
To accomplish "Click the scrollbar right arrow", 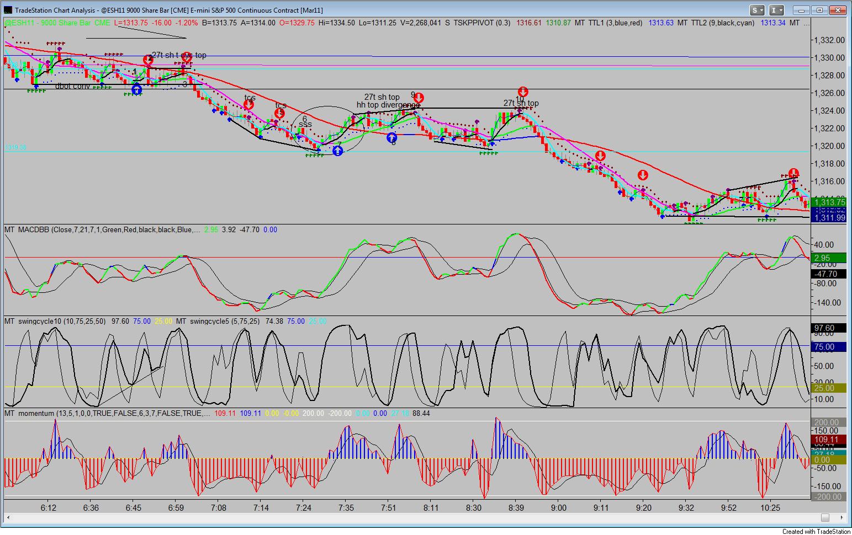I will (x=842, y=517).
